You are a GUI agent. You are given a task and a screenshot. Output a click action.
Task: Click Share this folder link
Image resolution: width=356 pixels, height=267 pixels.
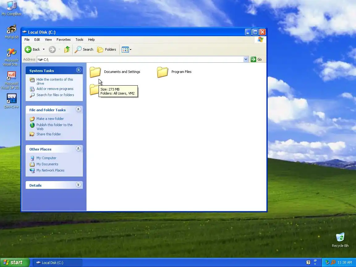tap(49, 134)
